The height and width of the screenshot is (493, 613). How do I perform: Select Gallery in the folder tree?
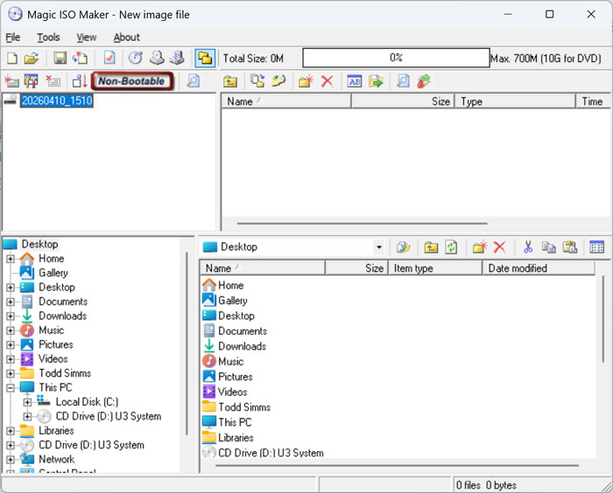pyautogui.click(x=53, y=273)
